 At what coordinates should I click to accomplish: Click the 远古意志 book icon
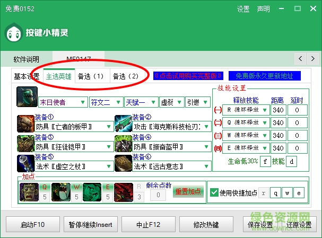pyautogui.click(x=123, y=163)
